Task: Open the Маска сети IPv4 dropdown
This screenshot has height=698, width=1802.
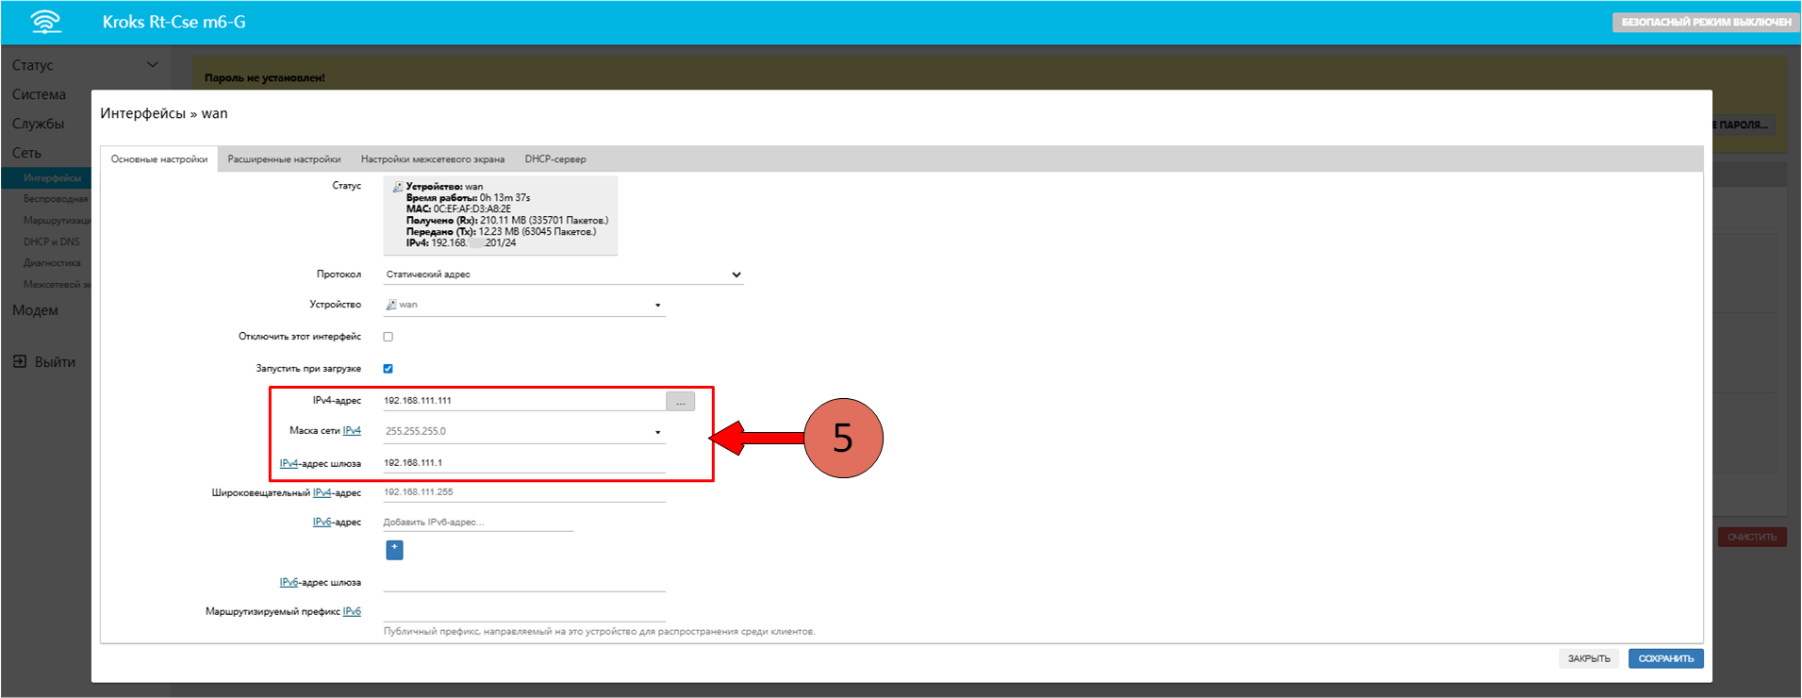Action: pos(523,432)
